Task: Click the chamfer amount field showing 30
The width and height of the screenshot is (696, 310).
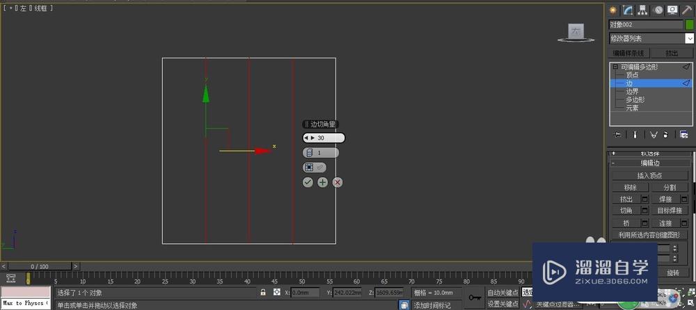Action: [324, 138]
